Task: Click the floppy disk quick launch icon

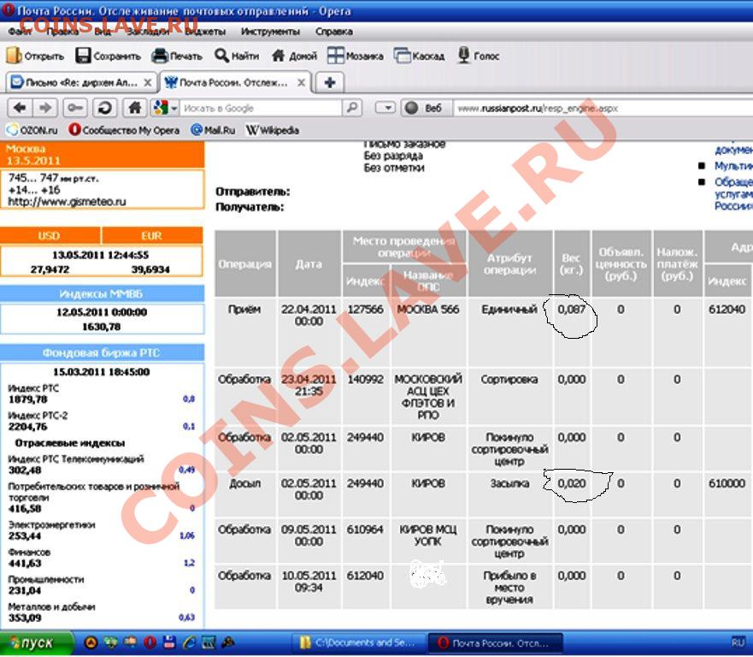Action: 169,642
